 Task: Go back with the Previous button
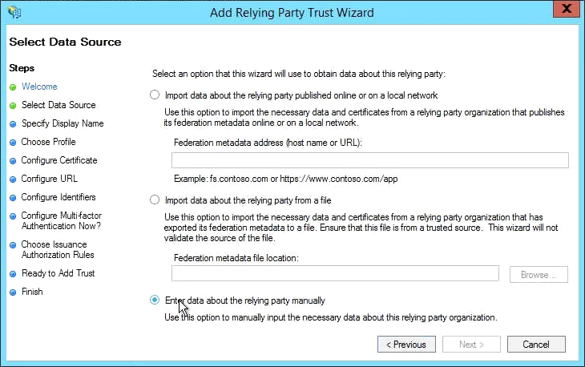point(406,344)
